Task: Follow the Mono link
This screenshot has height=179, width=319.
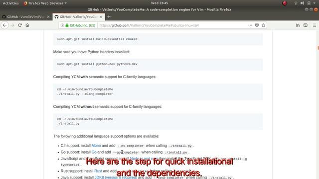Action: [x=96, y=146]
